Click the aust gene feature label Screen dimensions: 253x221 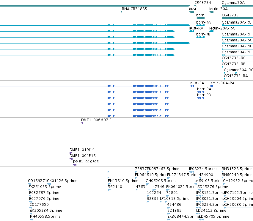[192, 9]
